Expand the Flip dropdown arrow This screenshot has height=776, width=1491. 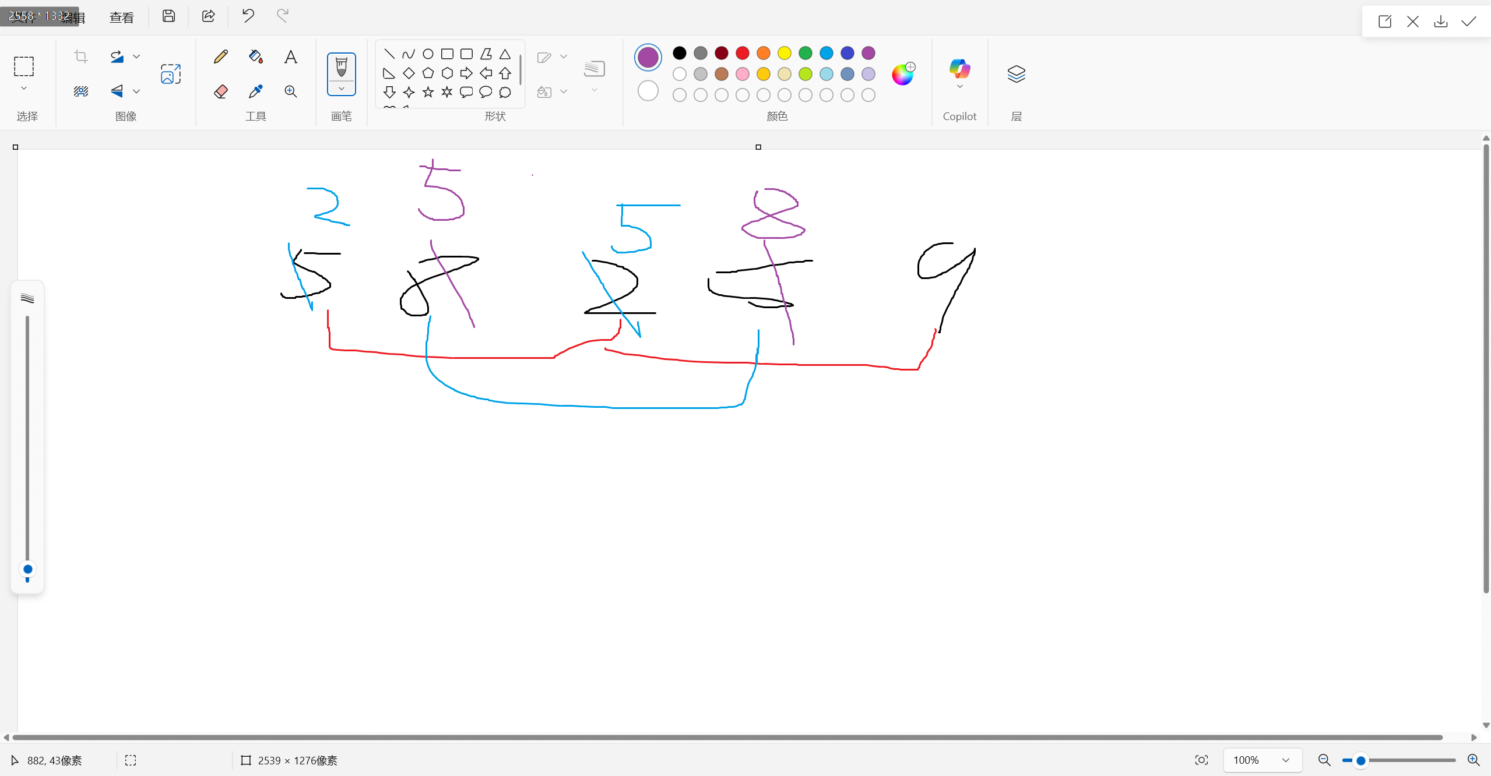point(136,91)
